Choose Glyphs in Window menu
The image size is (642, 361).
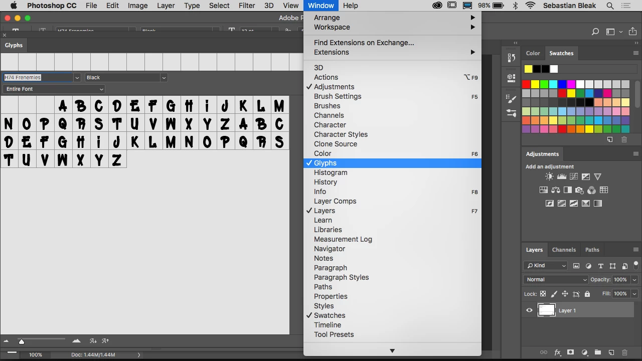[x=392, y=163]
